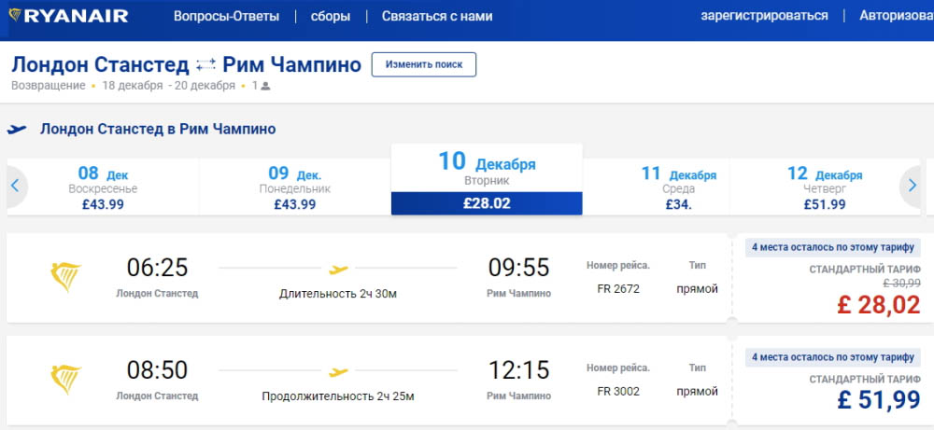Select the 08 Дек Воскресенье date tab
Screen dimensions: 934x430
[103, 187]
